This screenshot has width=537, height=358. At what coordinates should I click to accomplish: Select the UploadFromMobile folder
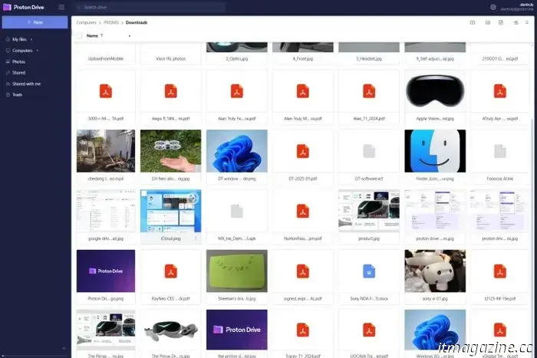106,54
